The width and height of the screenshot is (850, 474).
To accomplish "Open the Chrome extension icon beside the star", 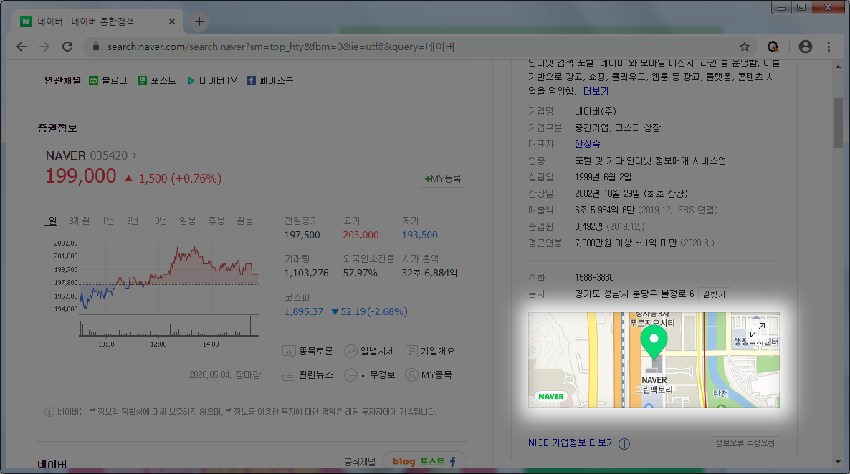I will [x=773, y=47].
